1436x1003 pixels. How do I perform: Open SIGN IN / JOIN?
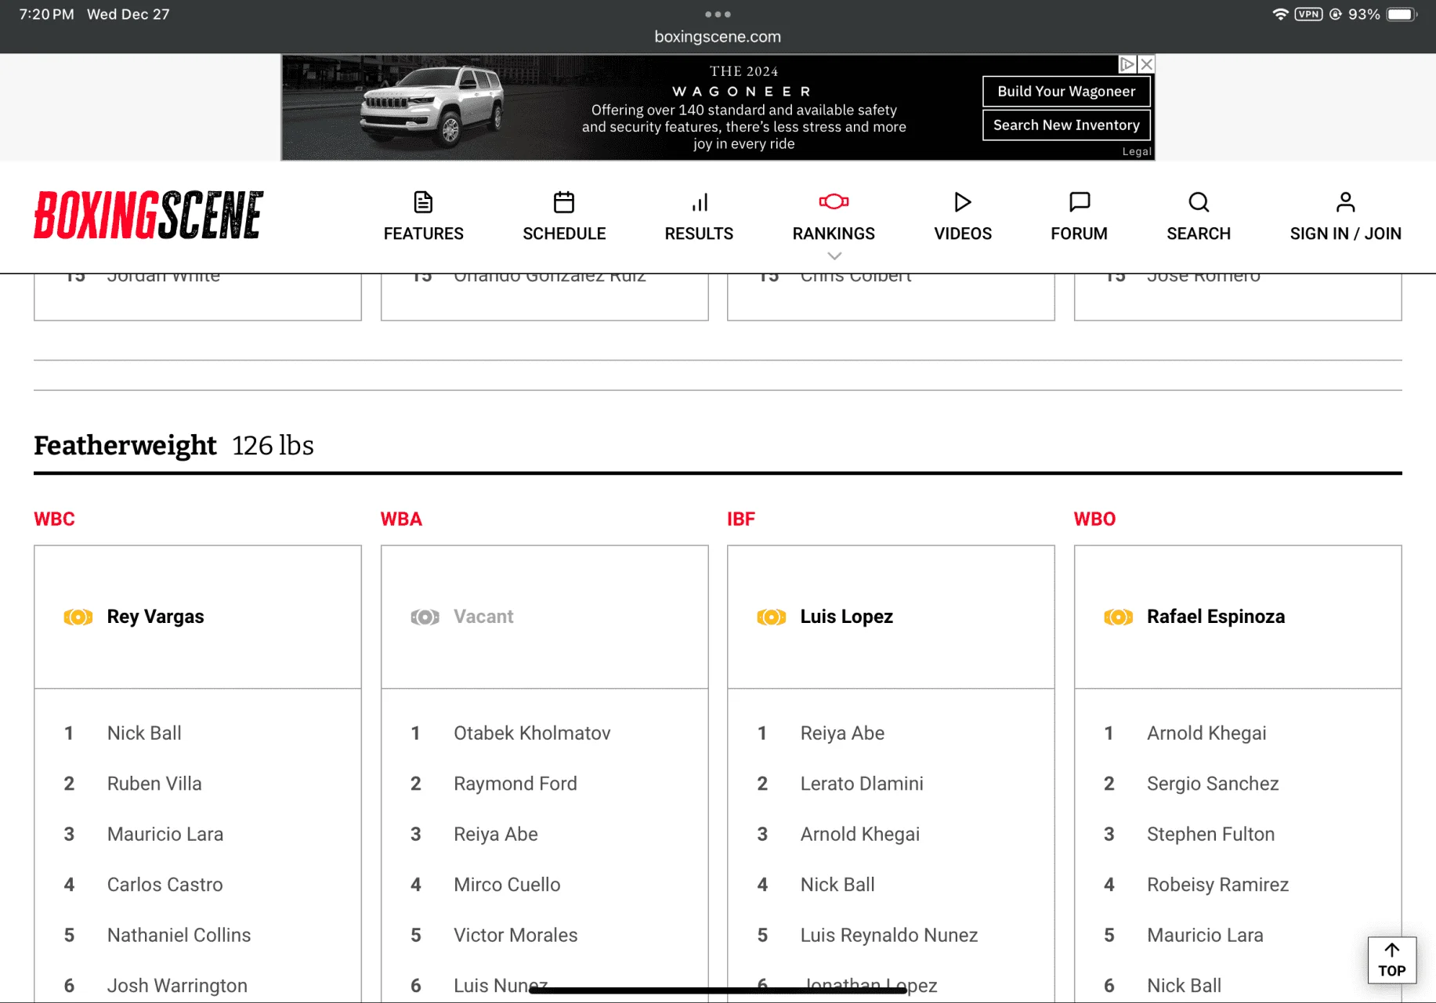click(x=1345, y=234)
